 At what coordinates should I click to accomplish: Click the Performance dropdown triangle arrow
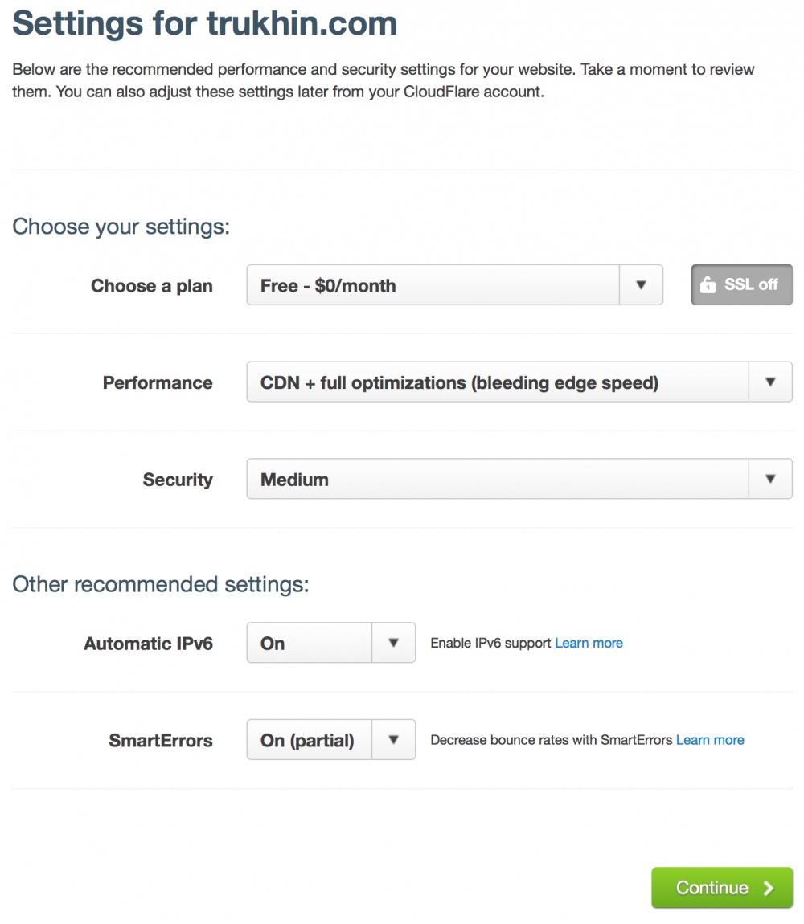coord(770,382)
